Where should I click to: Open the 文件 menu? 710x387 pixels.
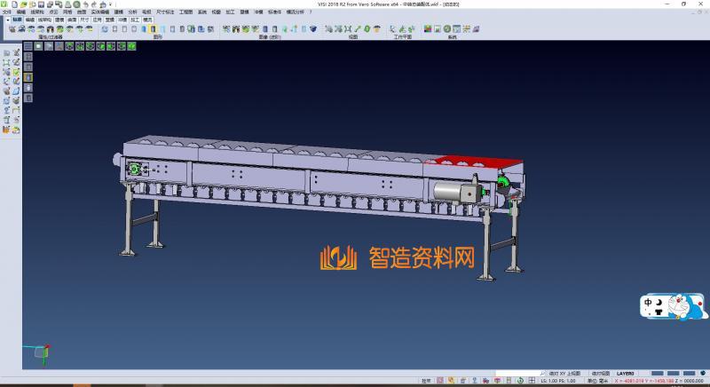pyautogui.click(x=7, y=12)
